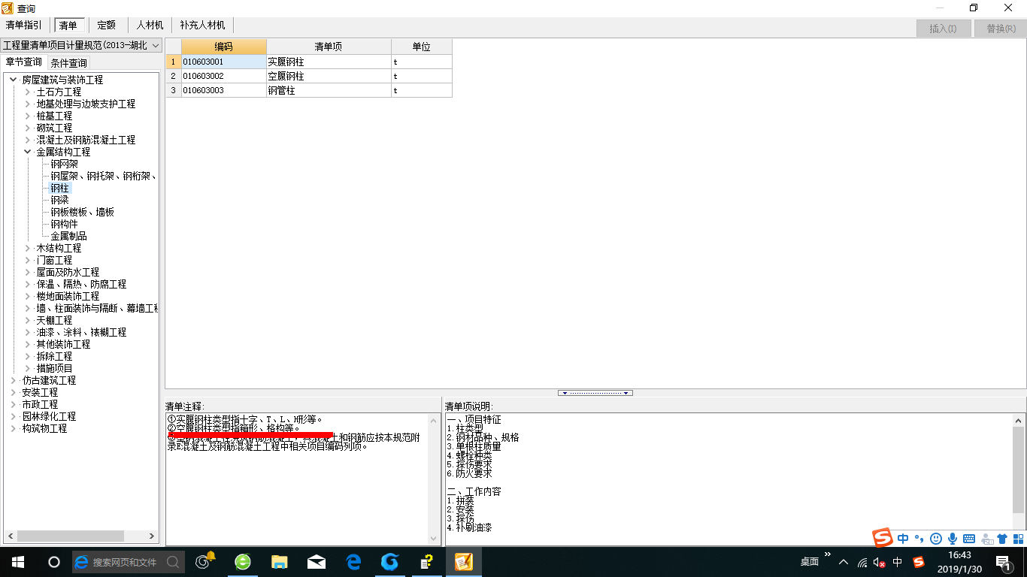The width and height of the screenshot is (1027, 577).
Task: Open the 定额 tab
Action: click(106, 26)
